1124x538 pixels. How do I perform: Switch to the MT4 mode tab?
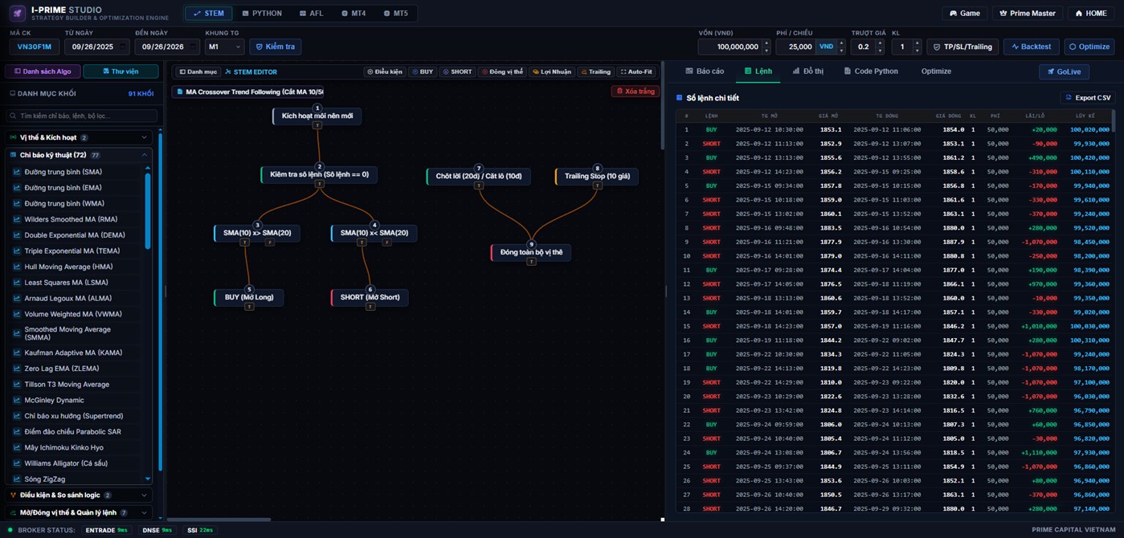tap(354, 14)
